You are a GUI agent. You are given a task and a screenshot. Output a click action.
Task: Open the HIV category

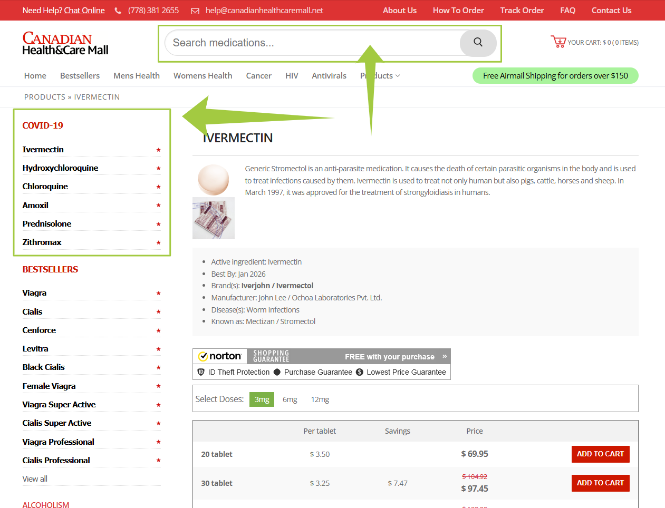coord(292,76)
